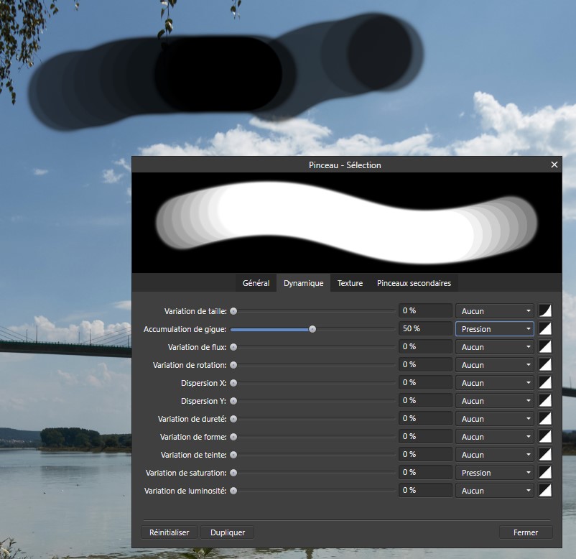The image size is (576, 559).
Task: Open the Variation de taille response curve icon
Action: 545,311
